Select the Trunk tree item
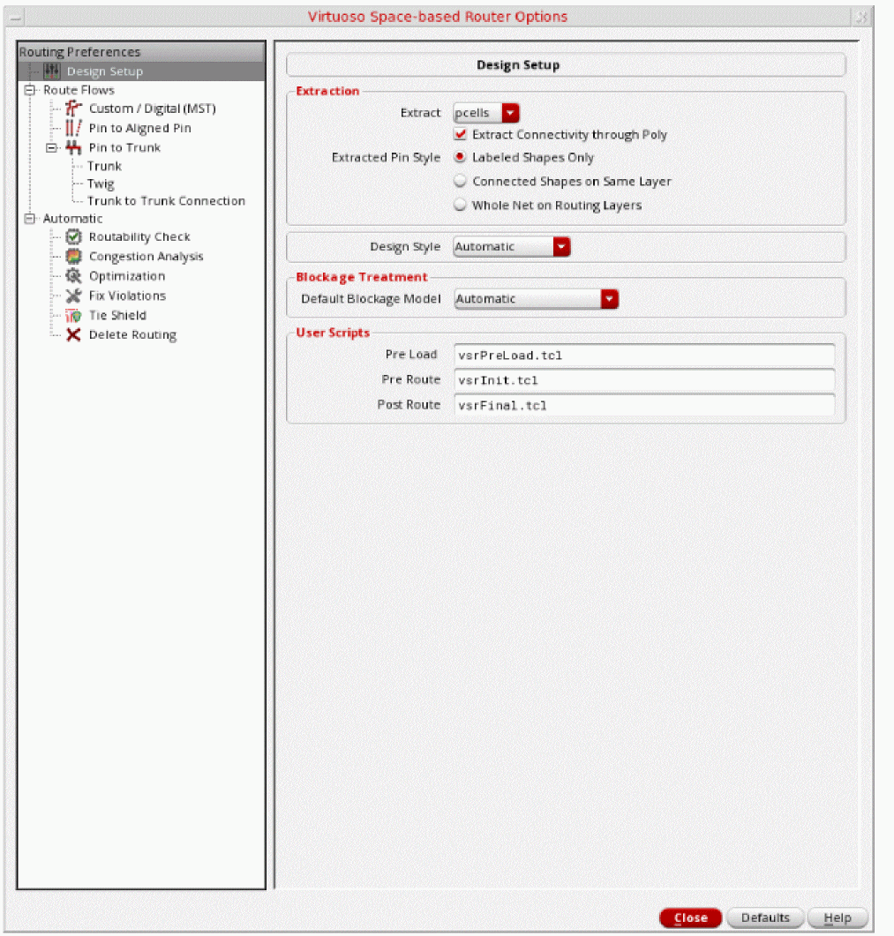This screenshot has width=894, height=936. coord(104,166)
